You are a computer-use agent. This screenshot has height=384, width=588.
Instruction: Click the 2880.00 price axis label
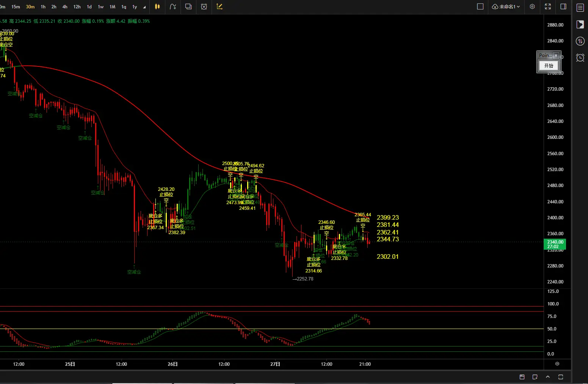point(555,25)
